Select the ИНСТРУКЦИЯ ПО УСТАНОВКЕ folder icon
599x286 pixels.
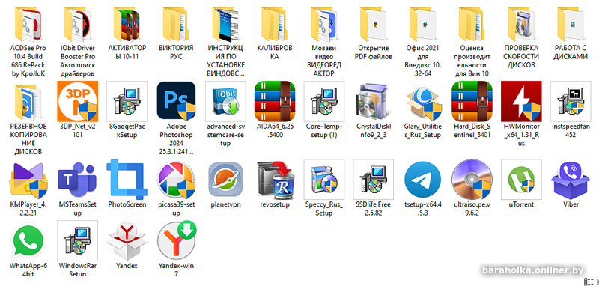point(225,24)
